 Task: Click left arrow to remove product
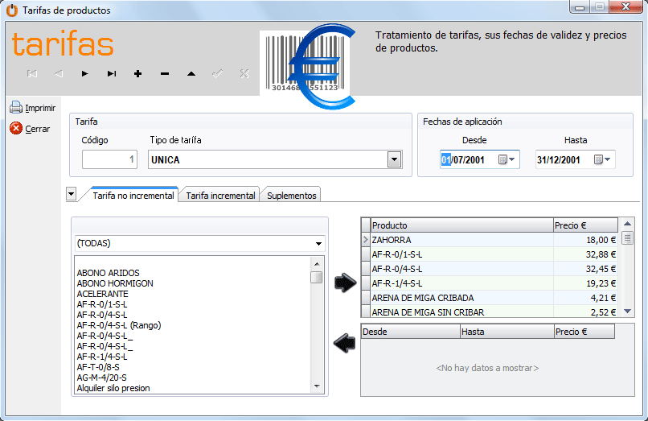(x=345, y=344)
